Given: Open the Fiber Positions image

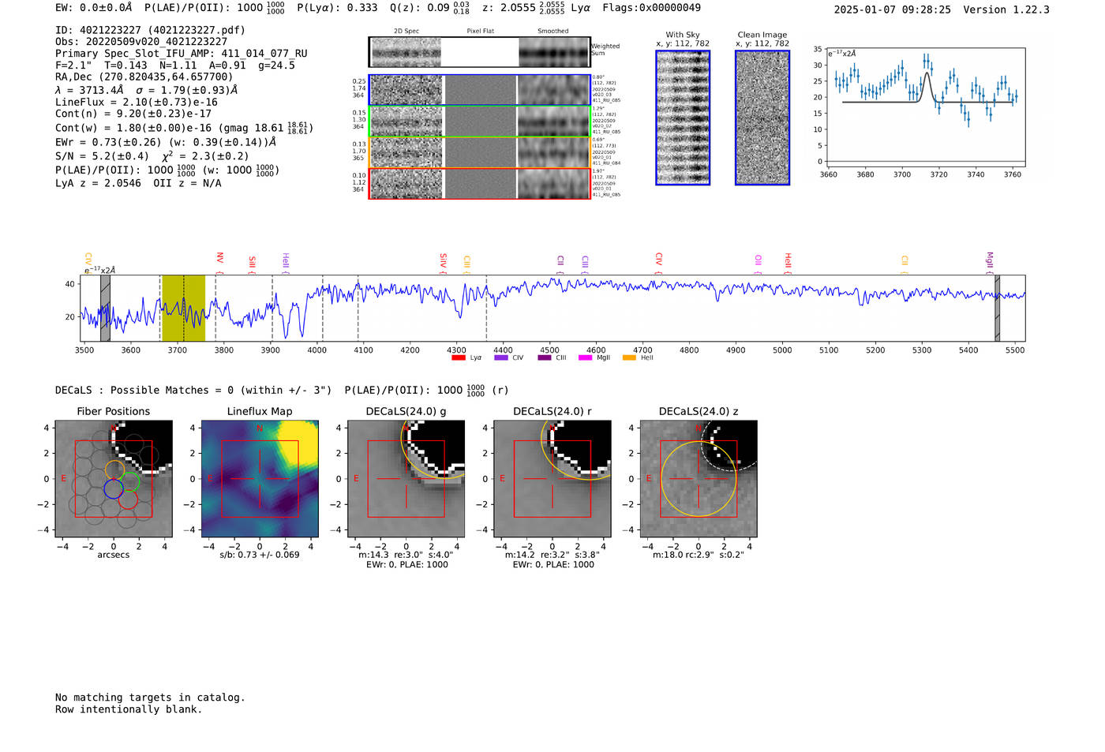Looking at the screenshot, I should (x=114, y=478).
